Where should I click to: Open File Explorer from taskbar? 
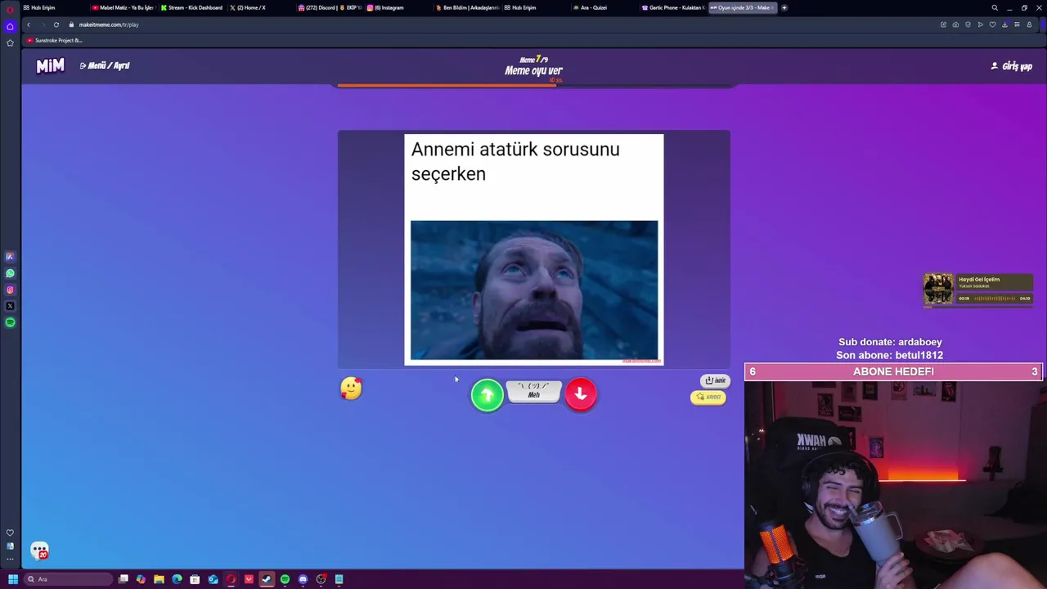(159, 579)
